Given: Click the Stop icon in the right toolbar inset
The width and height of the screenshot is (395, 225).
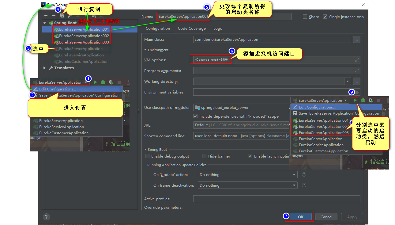Looking at the screenshot, I should pos(379,100).
